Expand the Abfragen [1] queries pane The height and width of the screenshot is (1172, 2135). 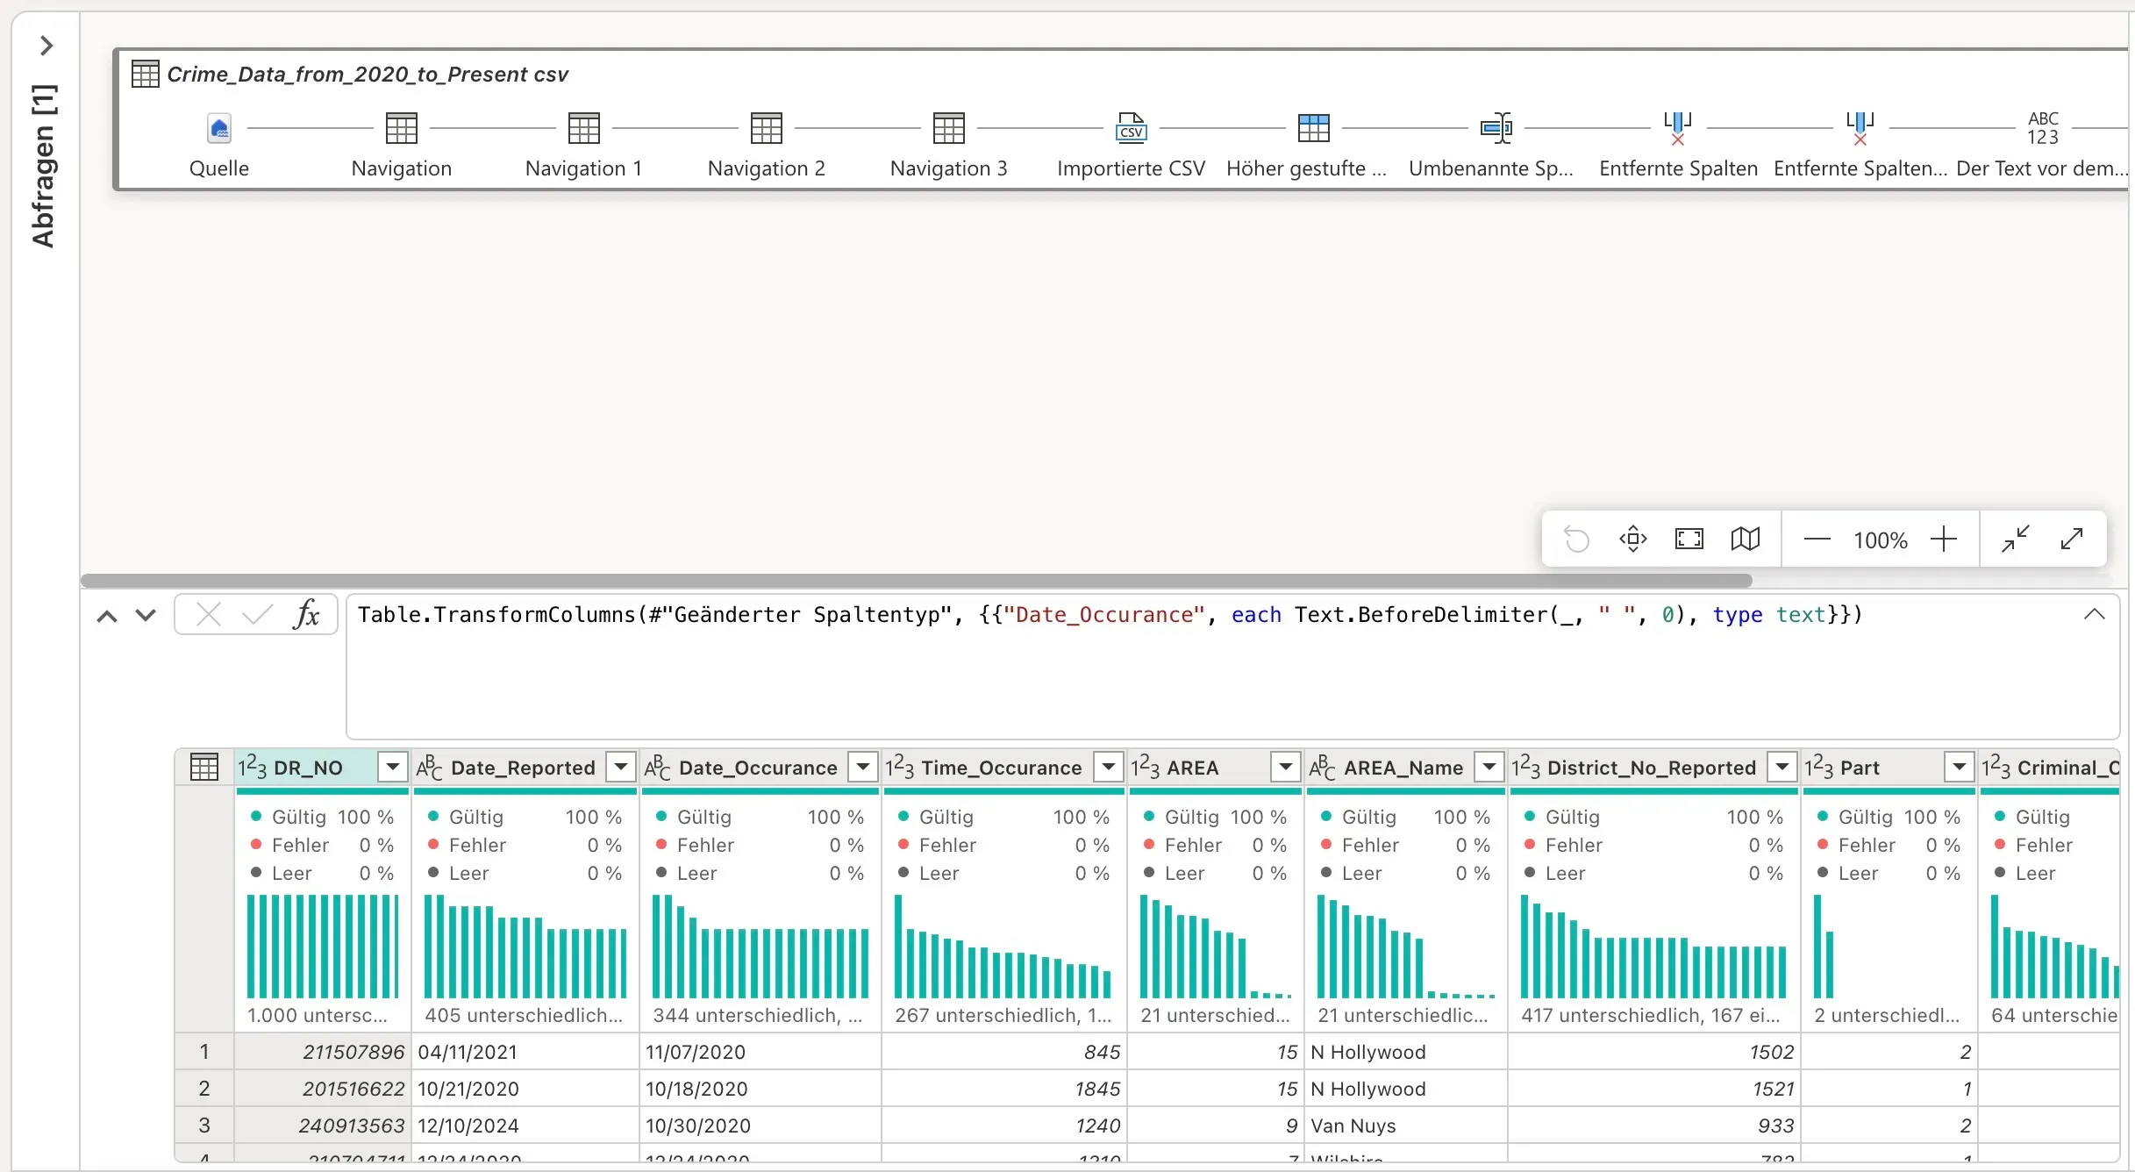46,45
